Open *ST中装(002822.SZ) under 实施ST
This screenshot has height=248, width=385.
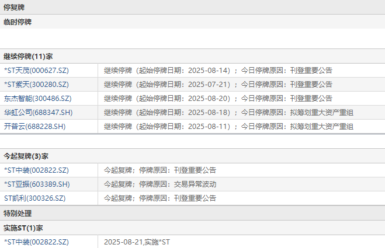pos(36,242)
